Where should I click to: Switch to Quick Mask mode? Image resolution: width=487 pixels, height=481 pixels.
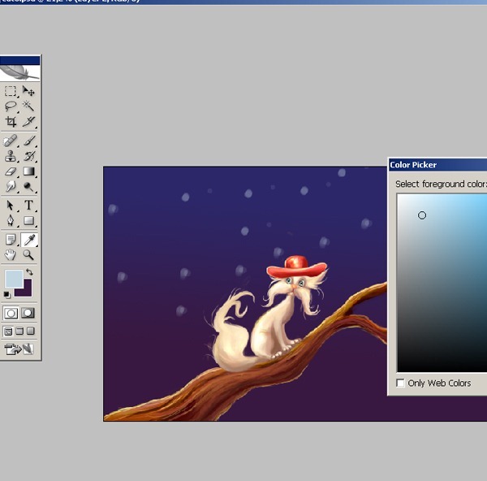(x=28, y=313)
